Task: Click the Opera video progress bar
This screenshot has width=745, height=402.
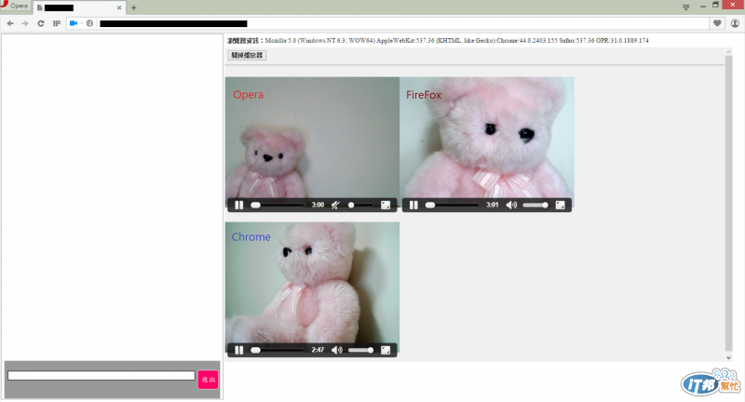Action: [x=278, y=205]
